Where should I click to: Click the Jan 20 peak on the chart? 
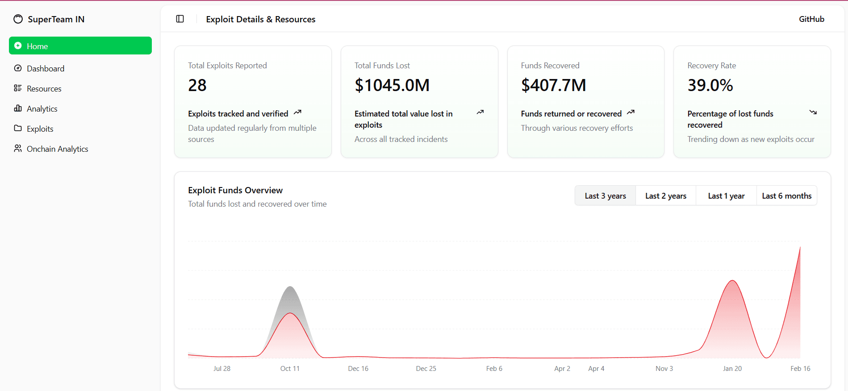tap(732, 281)
